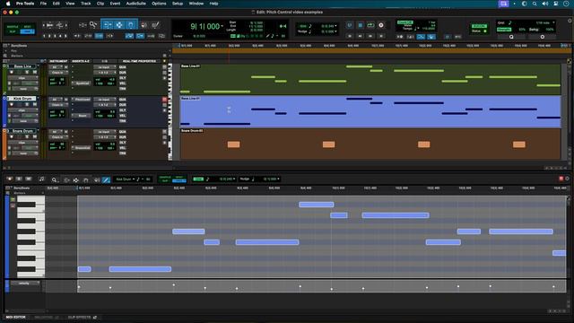Select Pencil tool in MIDI editor toolbar
574x323 pixels.
(106, 179)
